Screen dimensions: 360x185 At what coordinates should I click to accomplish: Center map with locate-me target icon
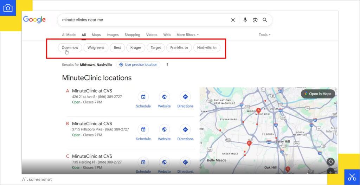click(330, 162)
